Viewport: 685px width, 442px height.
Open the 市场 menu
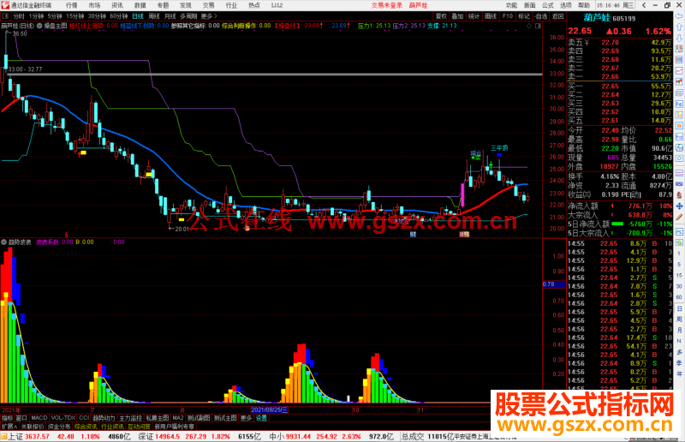tap(94, 5)
